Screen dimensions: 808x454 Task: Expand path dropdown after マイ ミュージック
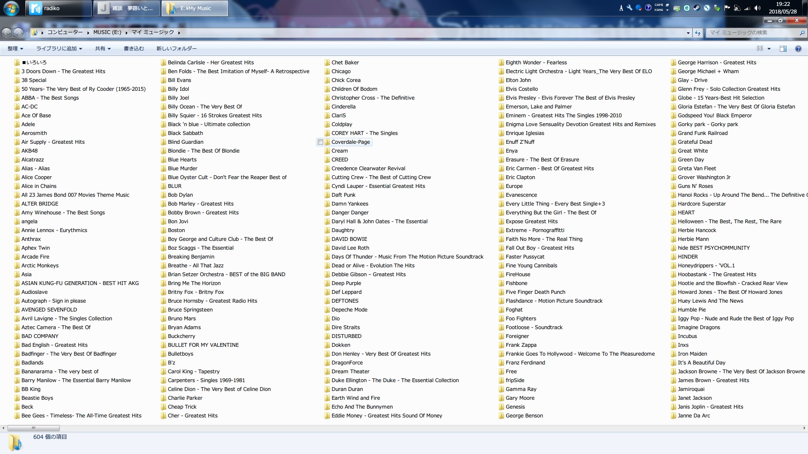[179, 32]
